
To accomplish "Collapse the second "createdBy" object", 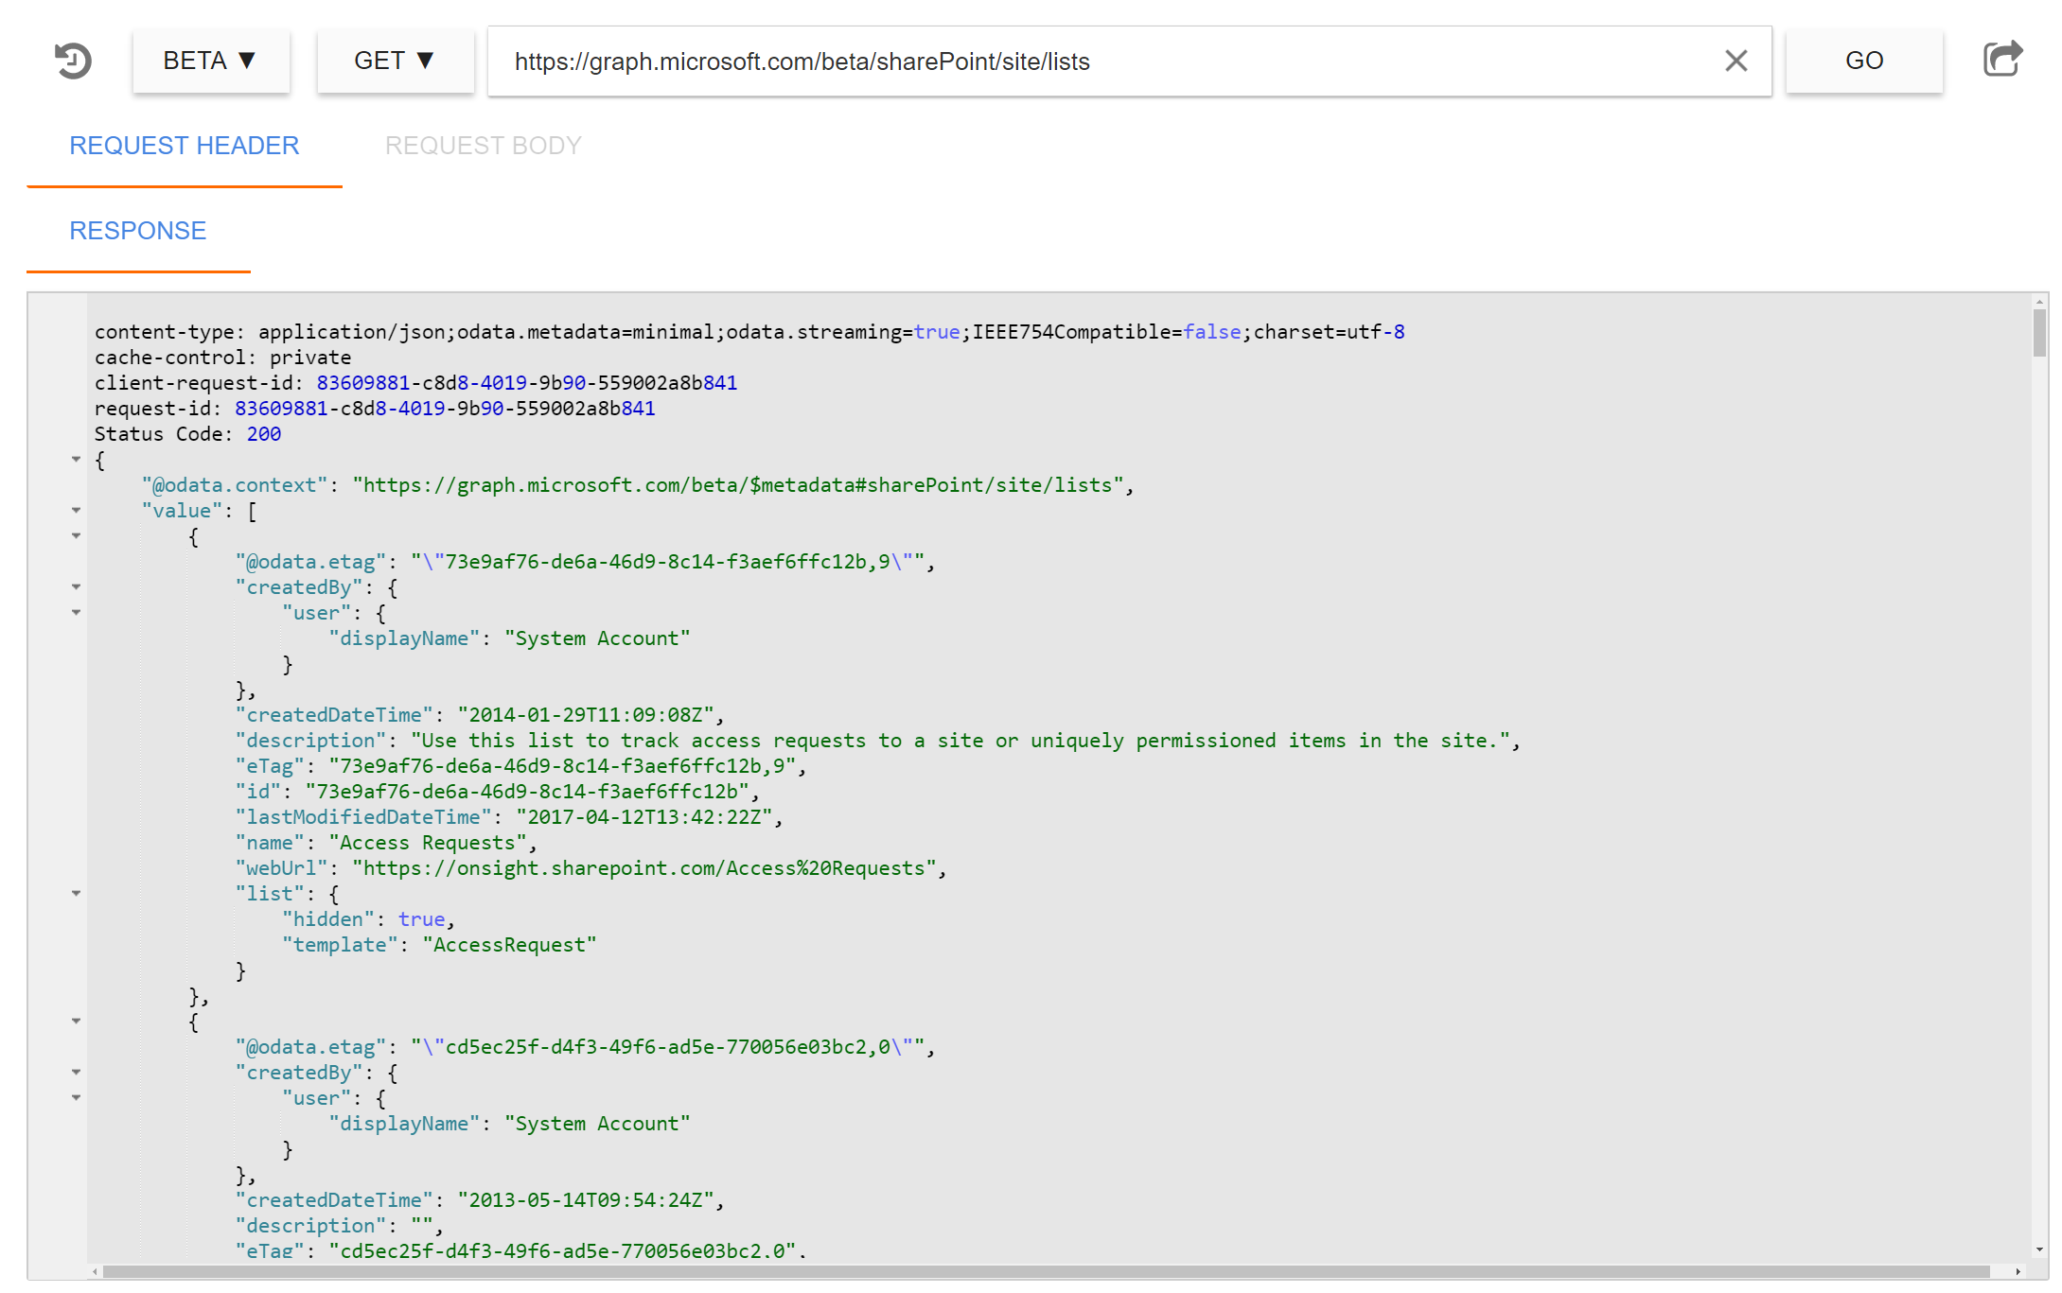I will pyautogui.click(x=76, y=1073).
